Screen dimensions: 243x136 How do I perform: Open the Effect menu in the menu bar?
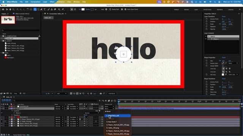52,2
